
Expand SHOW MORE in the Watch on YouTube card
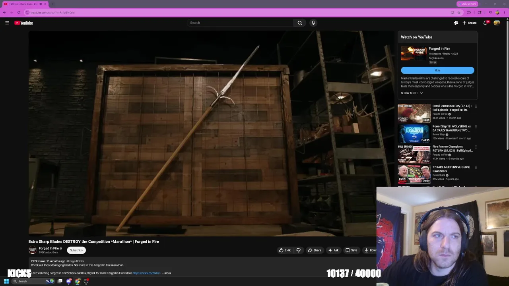(412, 93)
